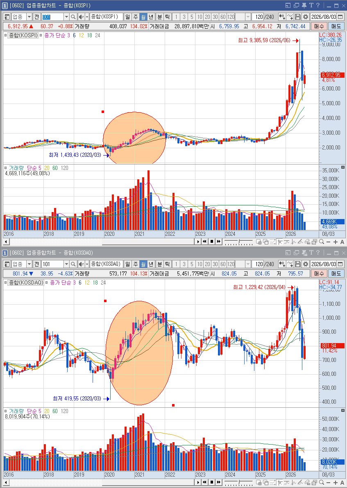
Task: Click the plus zoom icon below KOSPI chart
Action: point(336,242)
